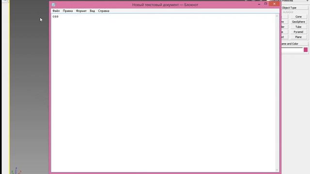This screenshot has width=310, height=174.
Task: Maximize the Notepad window
Action: click(265, 4)
